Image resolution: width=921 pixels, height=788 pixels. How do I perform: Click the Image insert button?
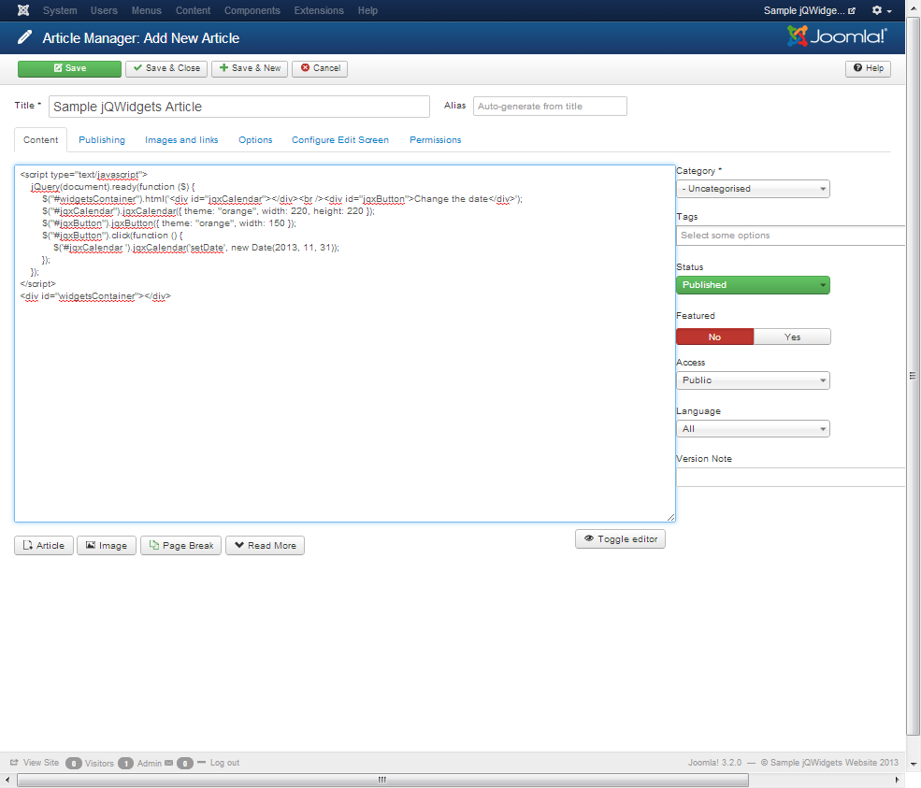tap(107, 546)
